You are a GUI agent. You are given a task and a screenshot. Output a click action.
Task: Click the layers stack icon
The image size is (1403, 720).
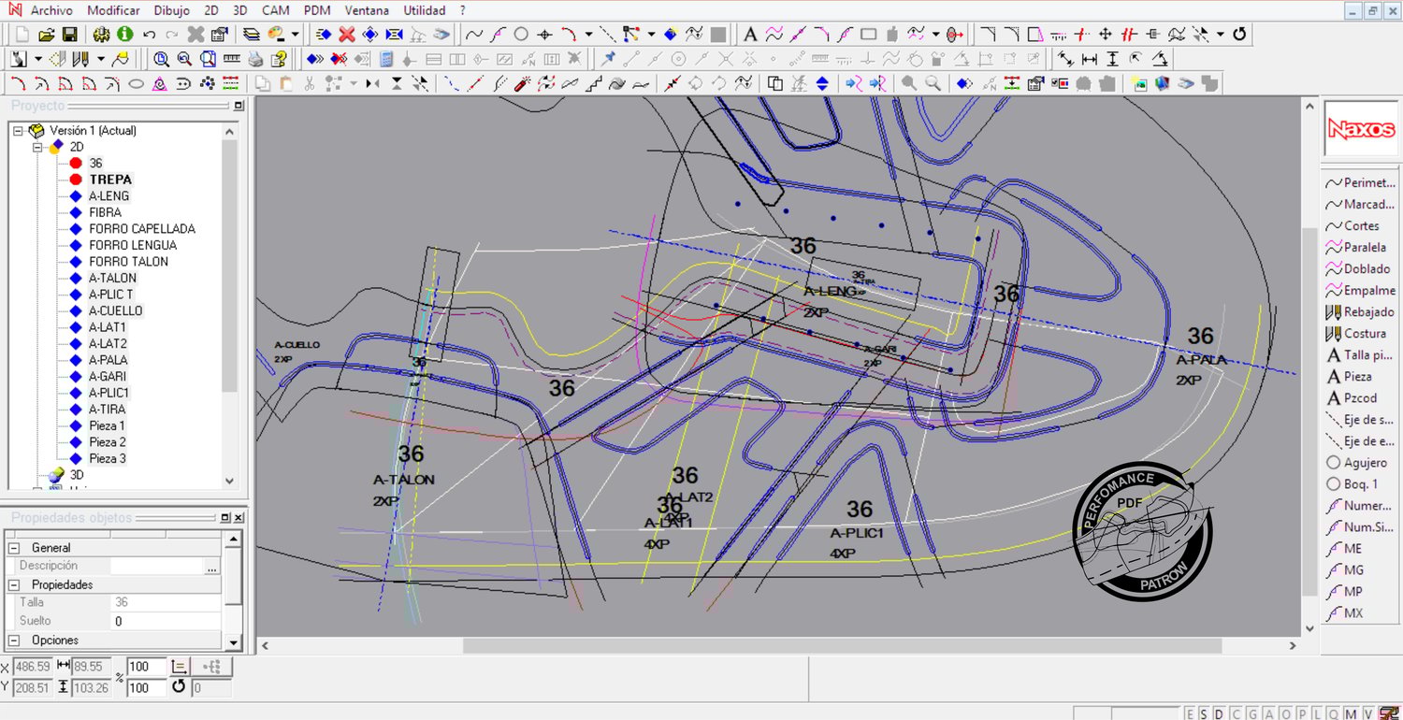click(x=252, y=35)
